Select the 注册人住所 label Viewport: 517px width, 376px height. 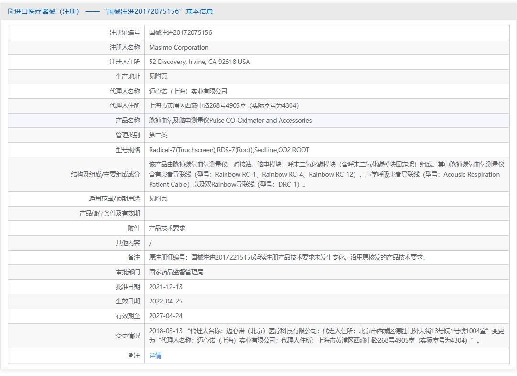tap(125, 62)
